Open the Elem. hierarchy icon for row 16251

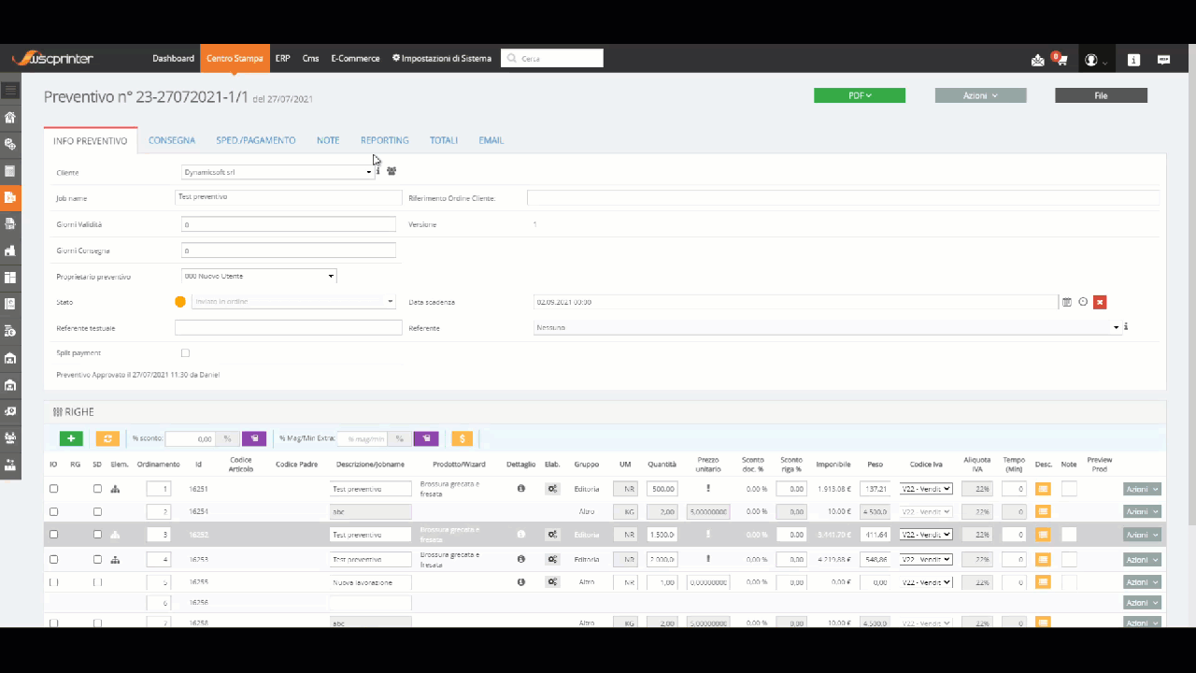tap(116, 489)
